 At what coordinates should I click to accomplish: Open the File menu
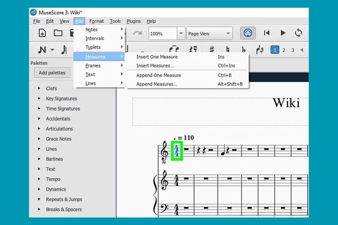pyautogui.click(x=37, y=21)
